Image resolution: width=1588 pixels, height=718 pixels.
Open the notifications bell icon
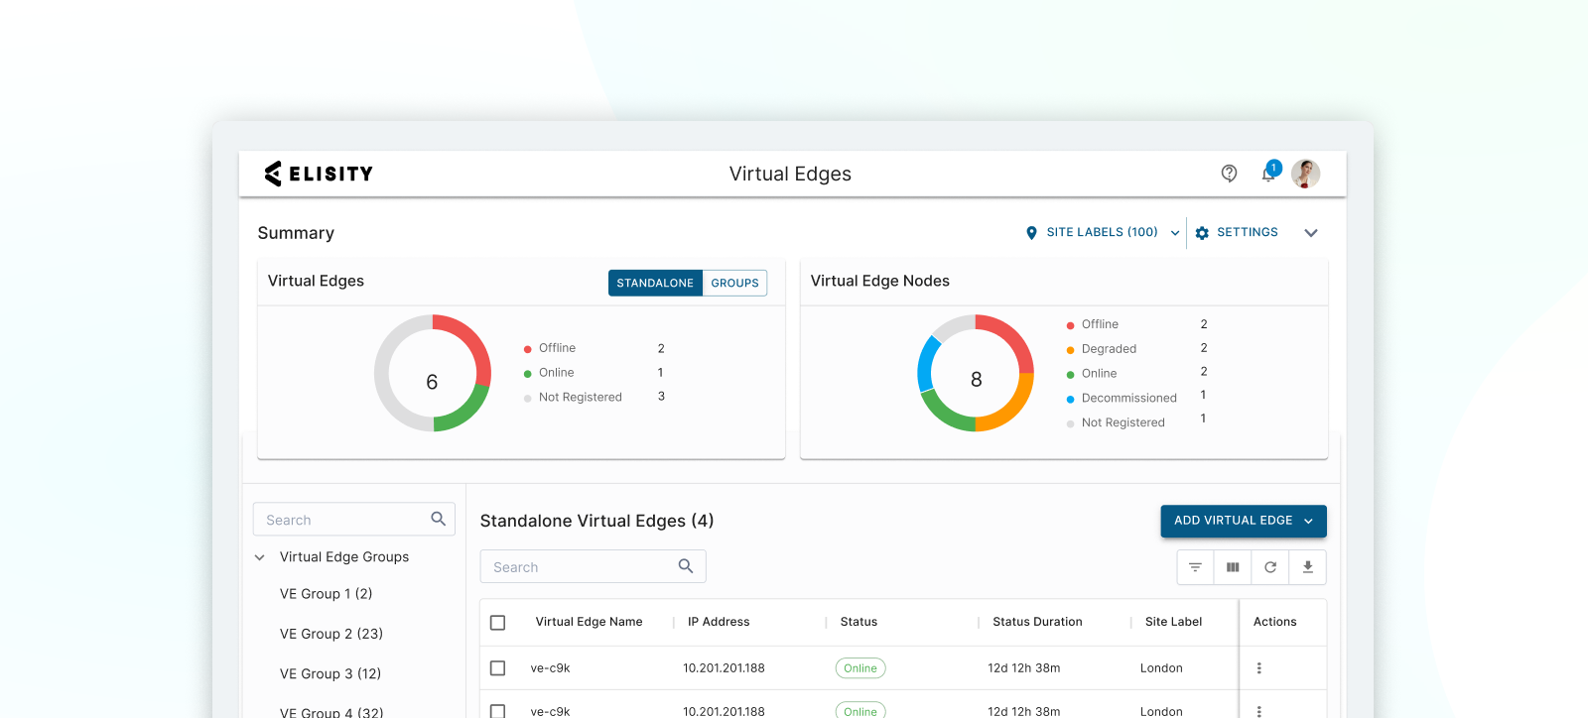pos(1269,173)
